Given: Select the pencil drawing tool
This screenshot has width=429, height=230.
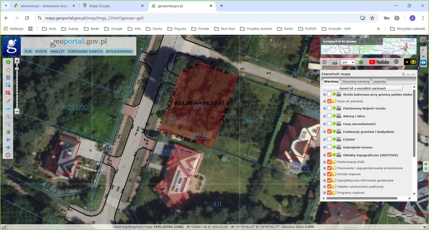Looking at the screenshot, I should click(8, 101).
